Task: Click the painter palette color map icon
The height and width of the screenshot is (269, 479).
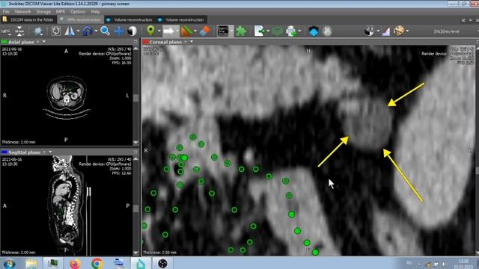Action: pos(399,31)
